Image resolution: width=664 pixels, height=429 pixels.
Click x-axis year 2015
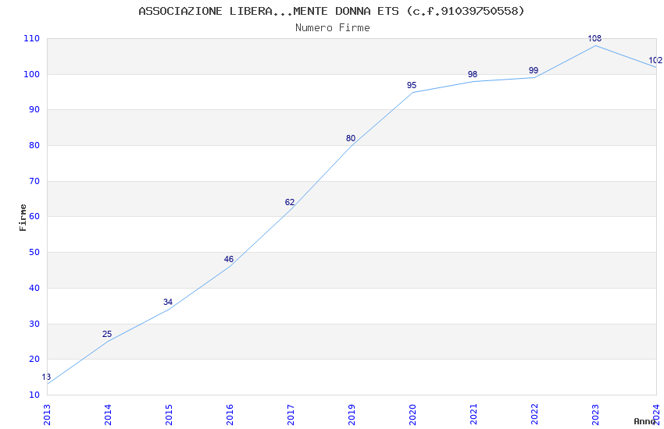click(169, 415)
